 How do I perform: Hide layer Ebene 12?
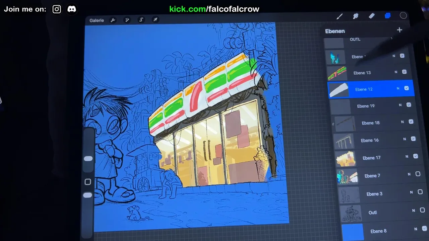407,88
